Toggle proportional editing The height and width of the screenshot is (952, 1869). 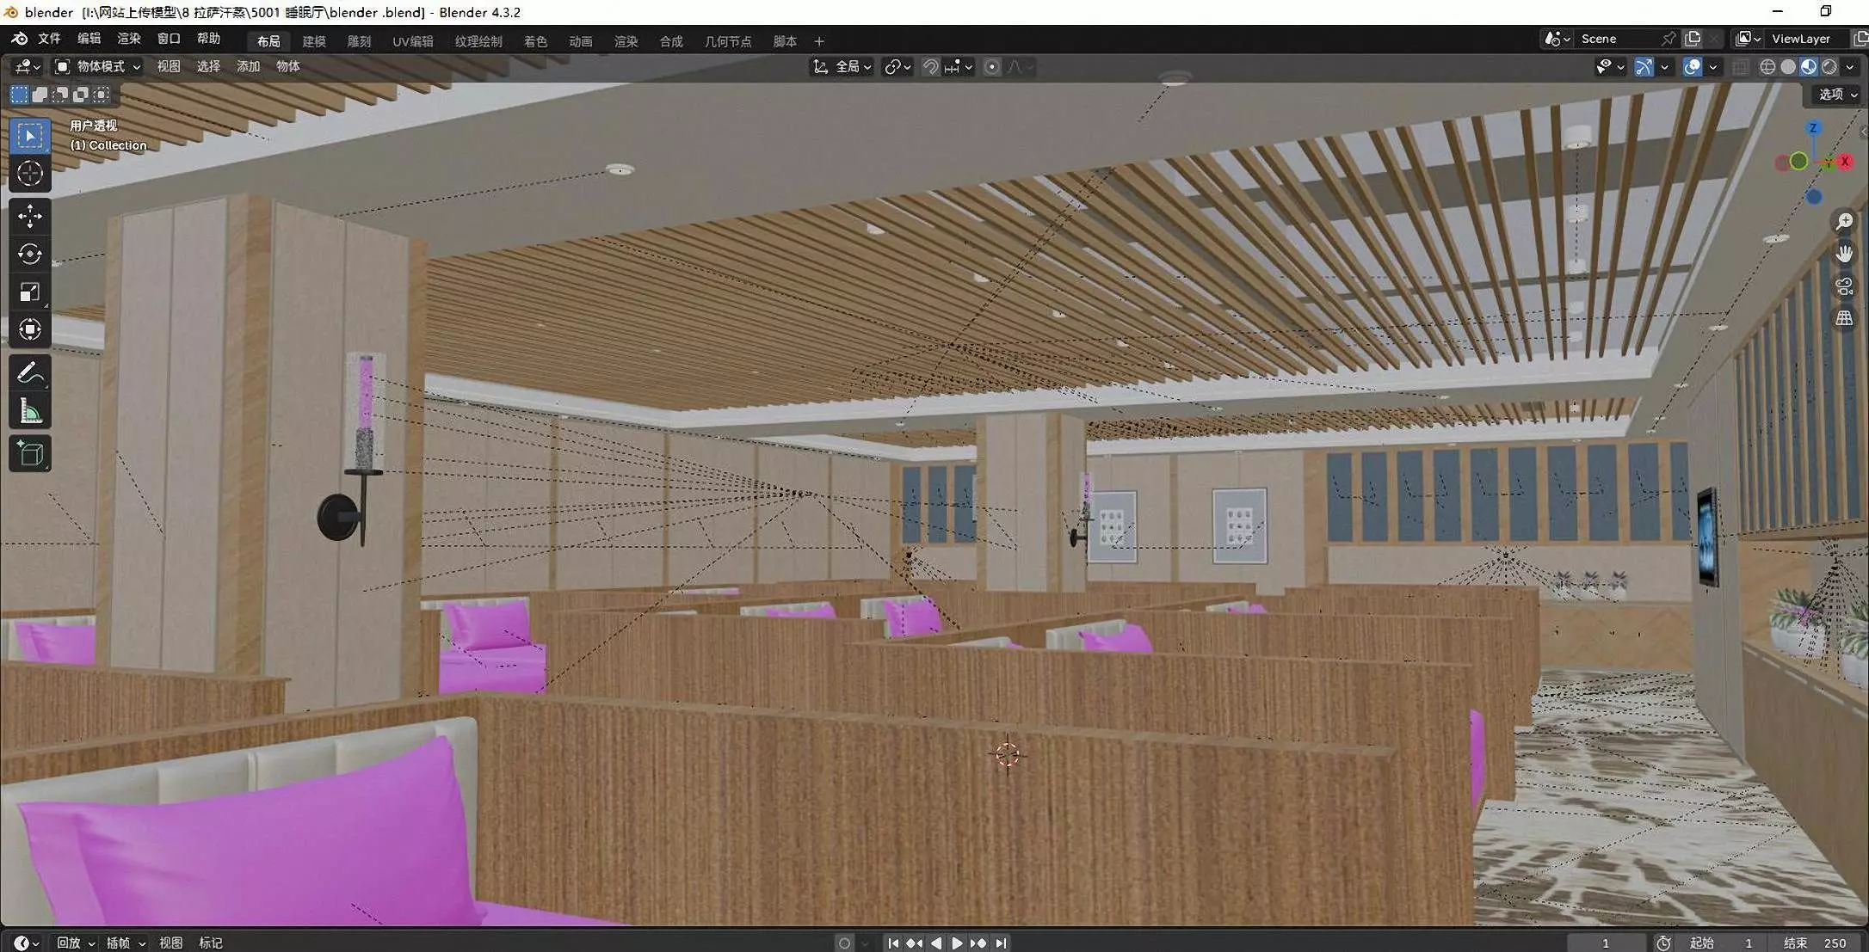[991, 67]
